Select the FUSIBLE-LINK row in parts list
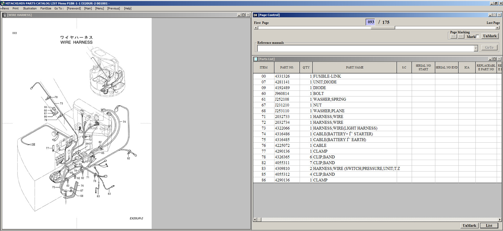The image size is (503, 231). tap(327, 76)
